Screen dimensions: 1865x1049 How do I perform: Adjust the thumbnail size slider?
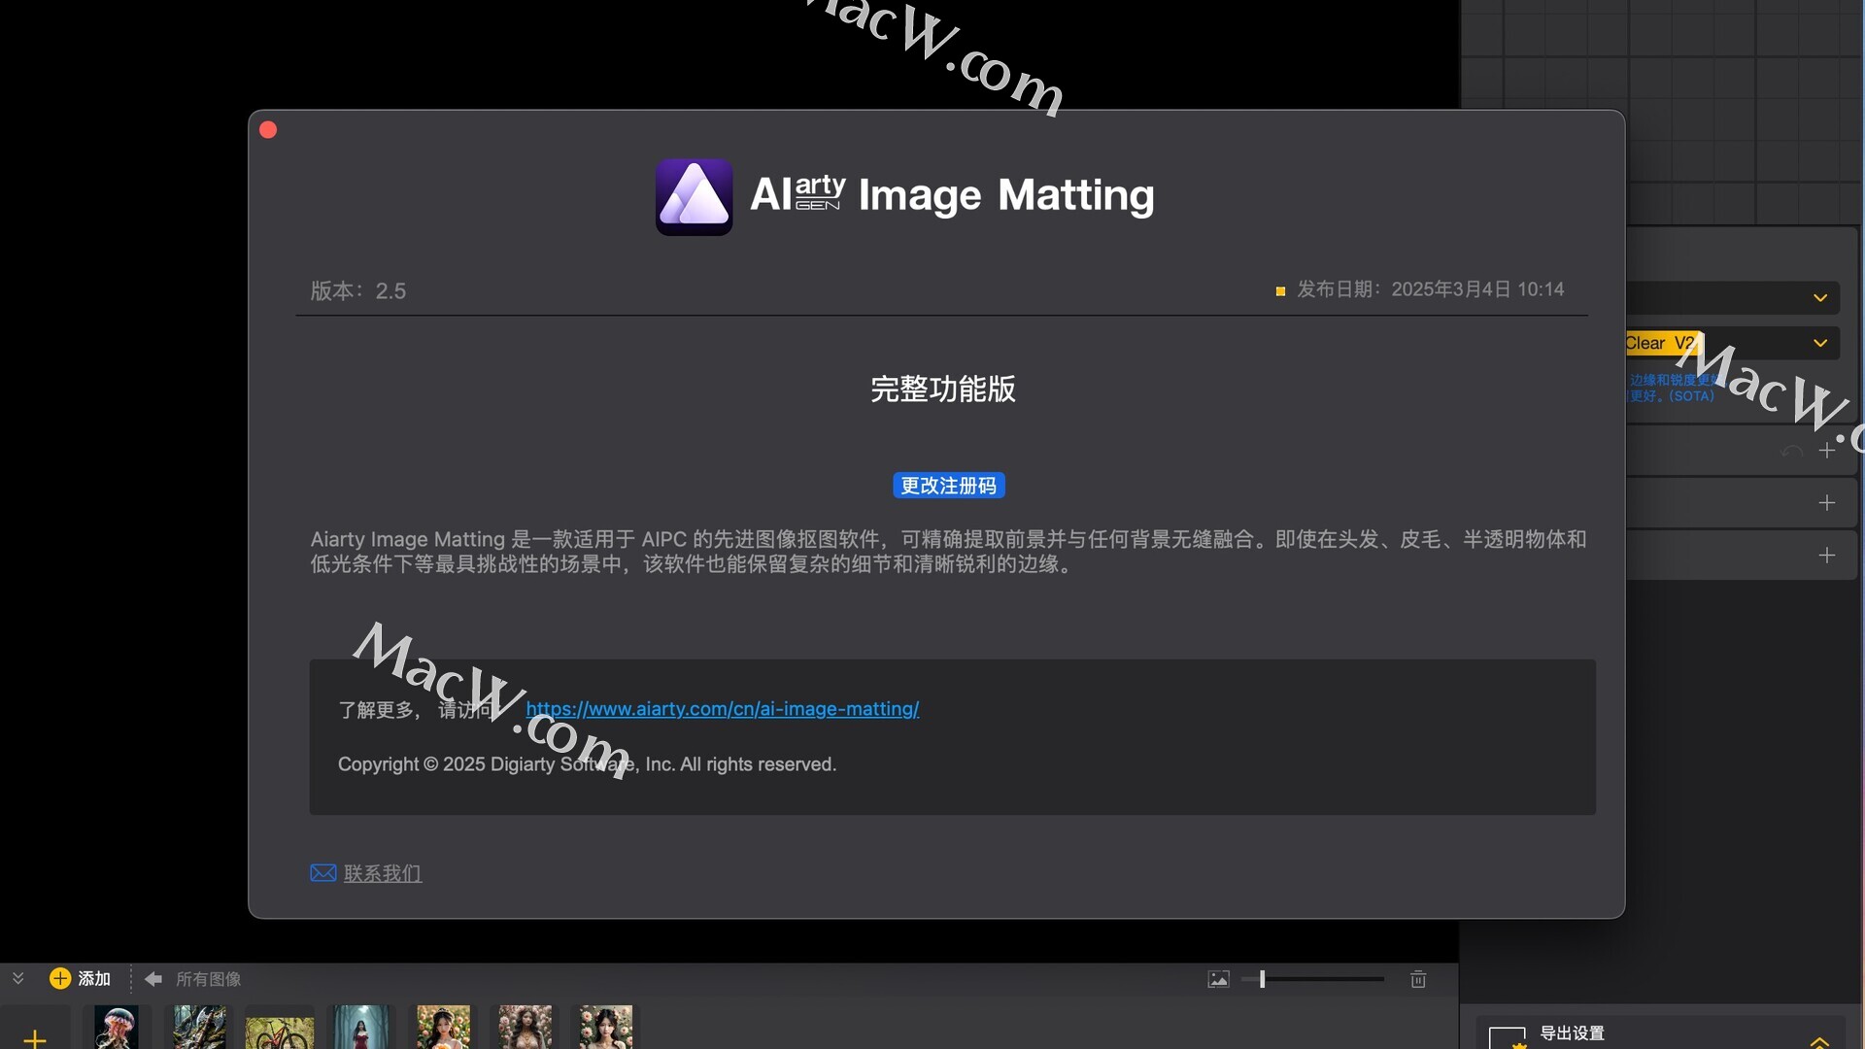point(1312,979)
